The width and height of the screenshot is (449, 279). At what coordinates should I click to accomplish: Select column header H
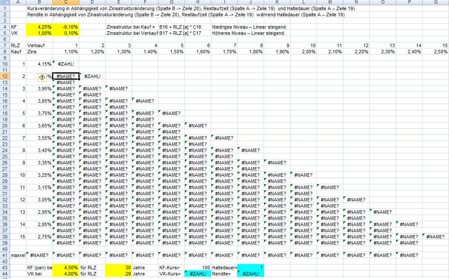(198, 2)
